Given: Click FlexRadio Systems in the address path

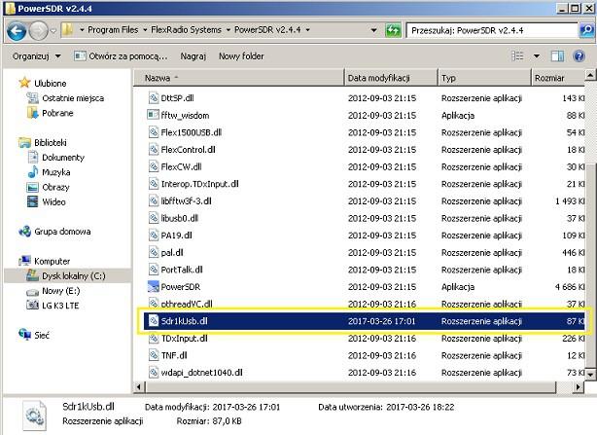Looking at the screenshot, I should pos(186,30).
